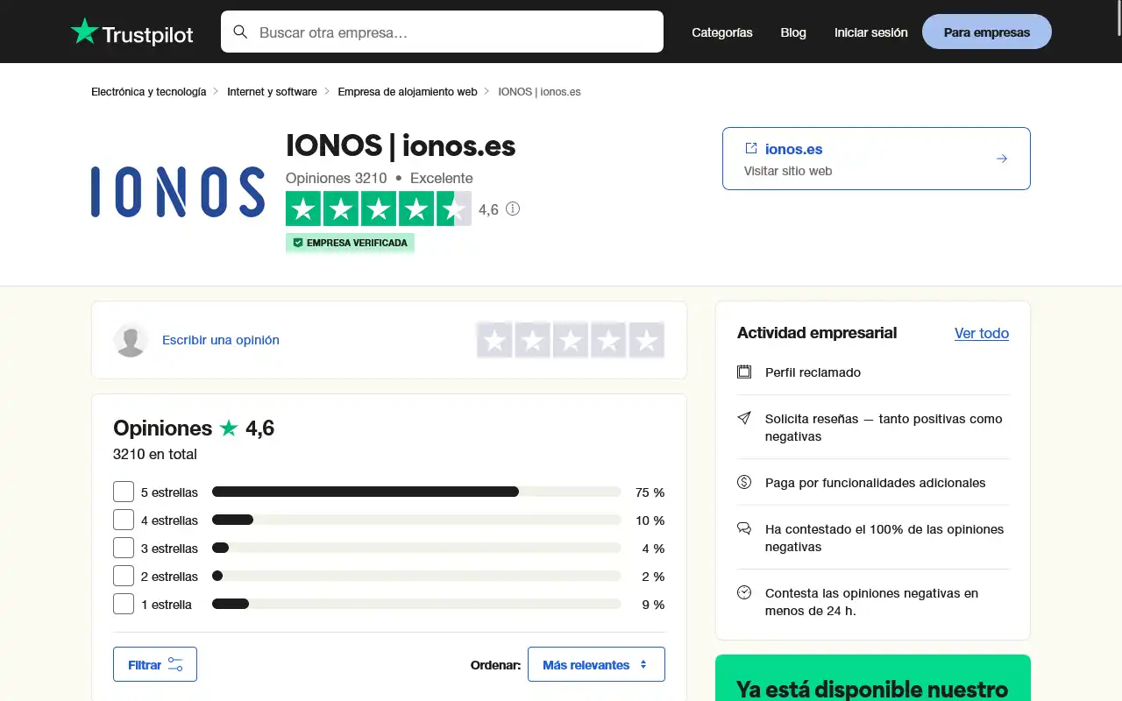This screenshot has width=1122, height=701.
Task: Click the rating info icon beside 4,6
Action: tap(513, 209)
